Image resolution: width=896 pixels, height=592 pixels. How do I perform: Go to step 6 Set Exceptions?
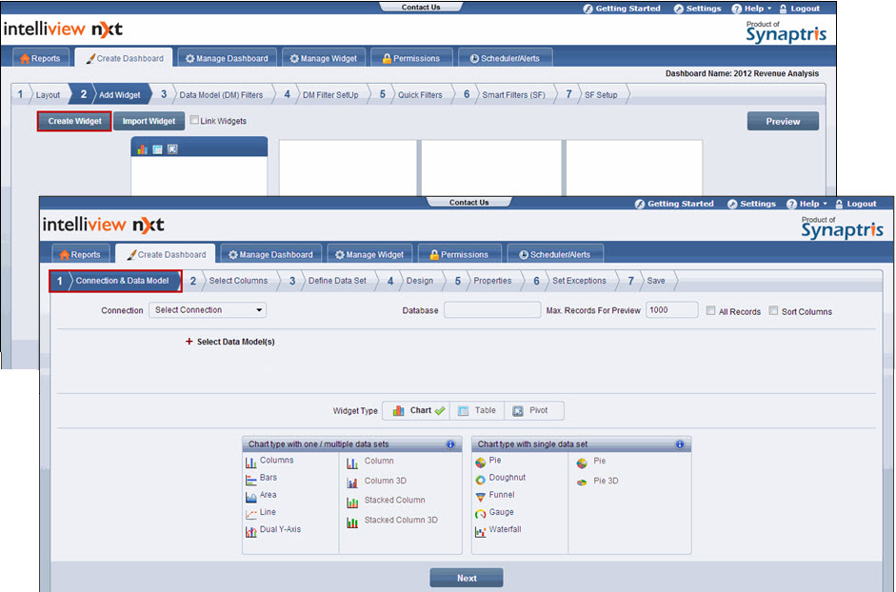pos(572,281)
